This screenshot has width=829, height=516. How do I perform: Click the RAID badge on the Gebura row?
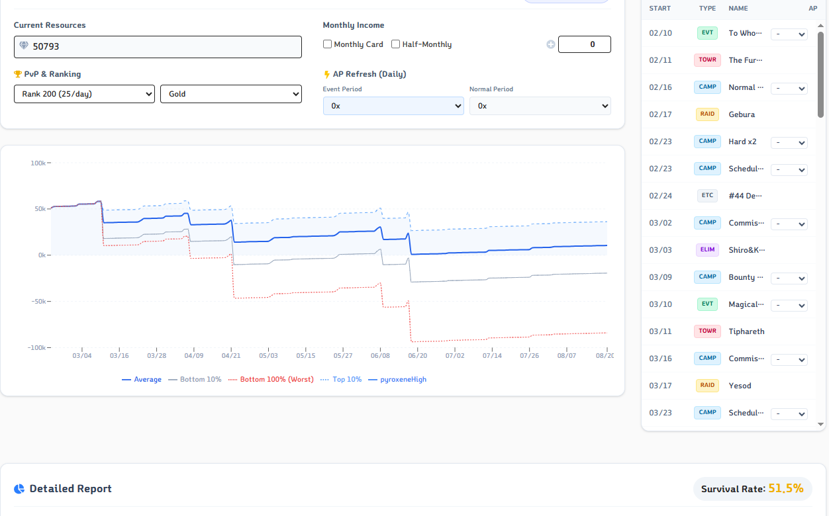(707, 114)
